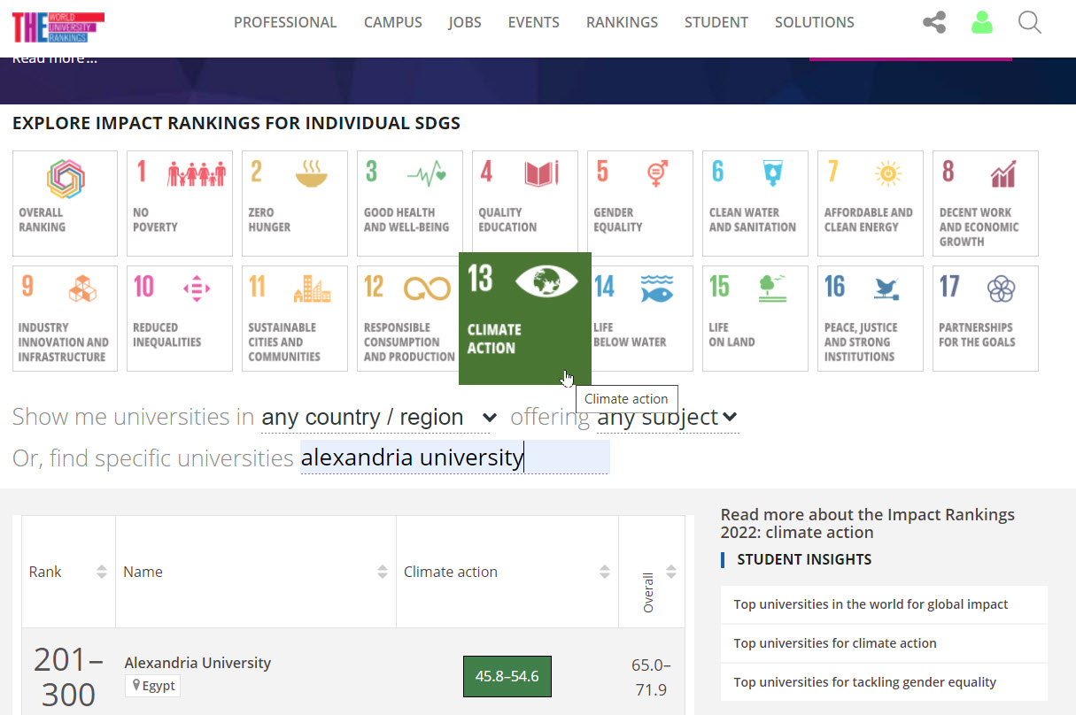Go to the Jobs menu item
This screenshot has width=1076, height=715.
pyautogui.click(x=465, y=22)
